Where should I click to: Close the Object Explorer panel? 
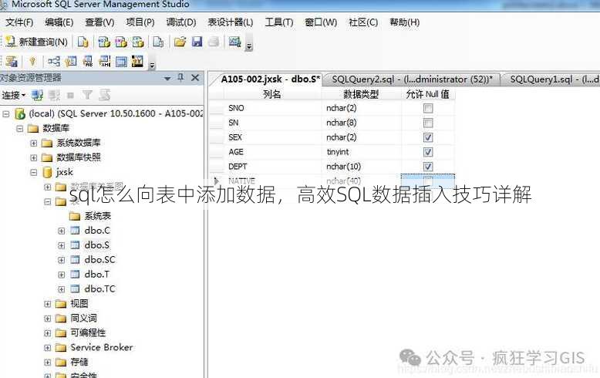[195, 78]
